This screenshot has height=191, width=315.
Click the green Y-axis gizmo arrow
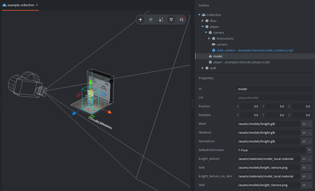tap(90, 82)
